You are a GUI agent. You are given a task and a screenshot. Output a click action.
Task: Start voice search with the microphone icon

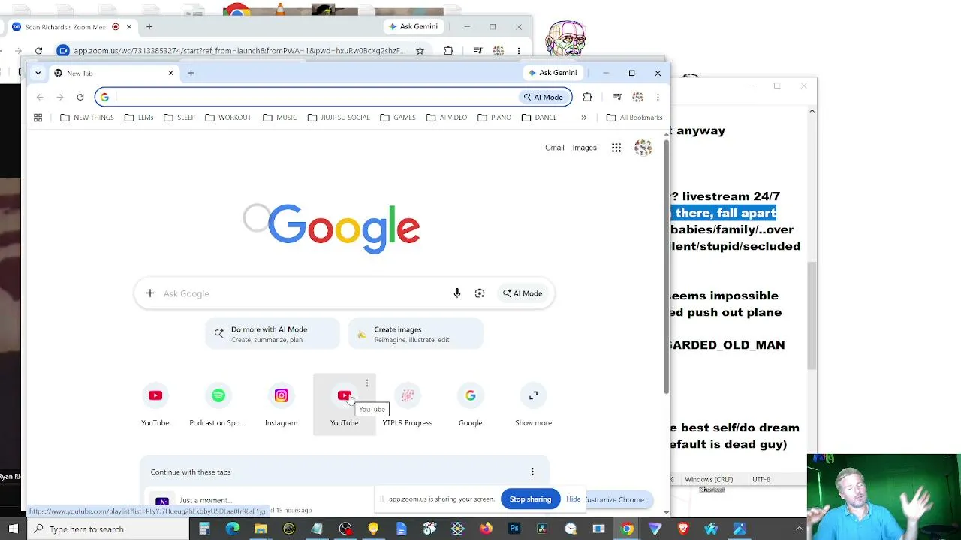(457, 293)
